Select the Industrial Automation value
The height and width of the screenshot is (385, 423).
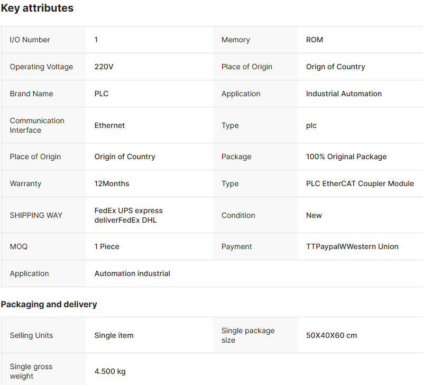344,94
